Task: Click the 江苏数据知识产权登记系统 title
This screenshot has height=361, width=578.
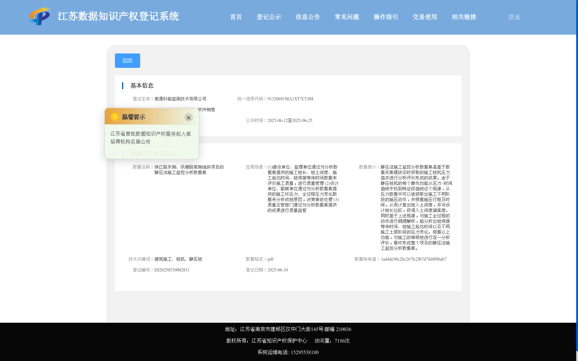Action: tap(118, 16)
